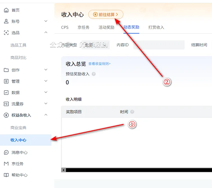Click the account person icon
The image size is (212, 188).
pos(6,21)
